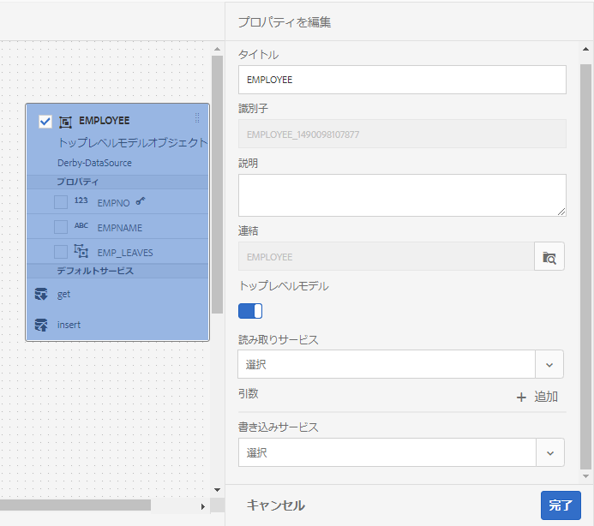Viewport: 594px width, 526px height.
Task: Click the primary key icon next to EMPNO
Action: (141, 200)
